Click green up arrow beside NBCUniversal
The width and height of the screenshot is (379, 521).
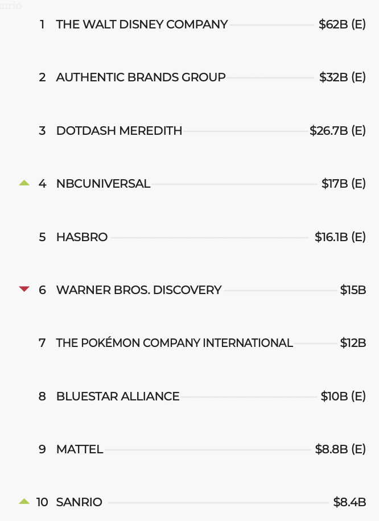[24, 183]
